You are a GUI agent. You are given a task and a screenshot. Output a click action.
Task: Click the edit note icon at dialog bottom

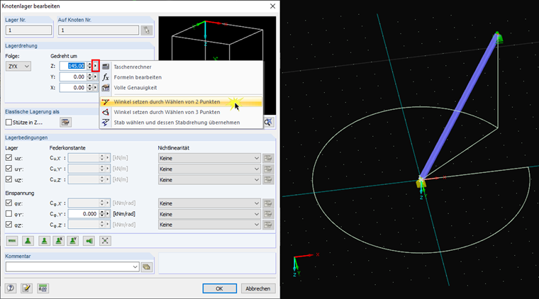26,288
